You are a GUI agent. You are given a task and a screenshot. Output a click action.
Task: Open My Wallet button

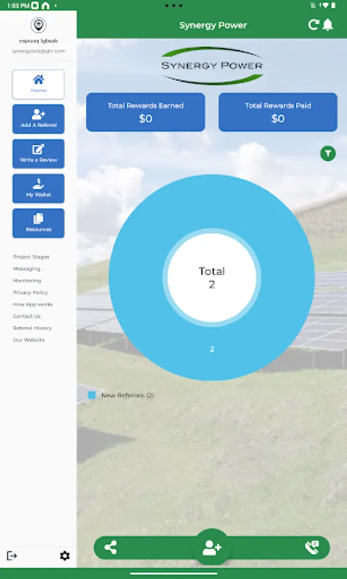click(x=39, y=188)
